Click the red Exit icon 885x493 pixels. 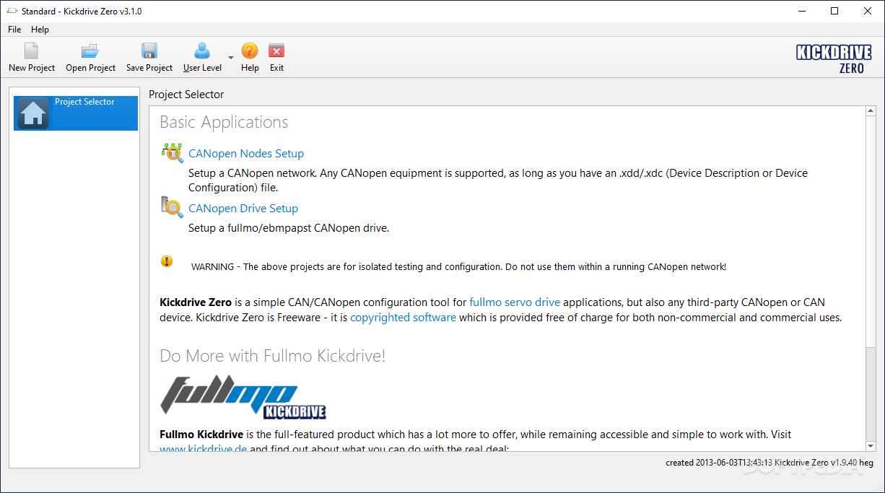(x=276, y=51)
